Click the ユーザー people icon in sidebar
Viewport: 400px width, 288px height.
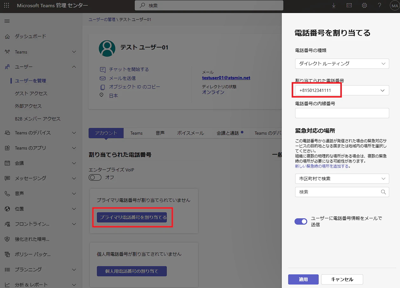[7, 67]
